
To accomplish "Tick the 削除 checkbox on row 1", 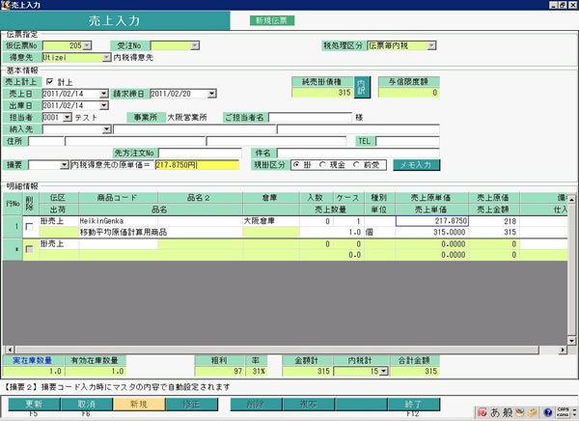I will tap(30, 227).
